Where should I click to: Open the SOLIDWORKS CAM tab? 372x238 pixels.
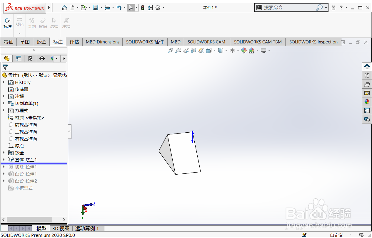point(206,42)
